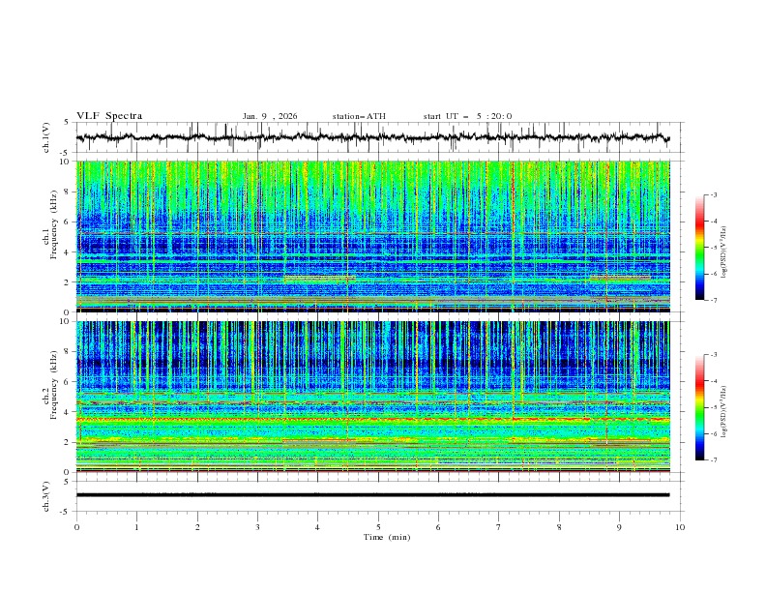Click the ch.1 waveform trace panel
Viewport: 766px width, 592px height.
(x=378, y=137)
